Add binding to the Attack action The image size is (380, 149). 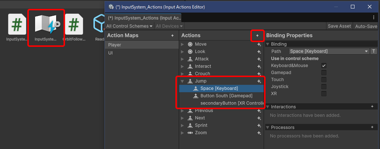(x=259, y=59)
